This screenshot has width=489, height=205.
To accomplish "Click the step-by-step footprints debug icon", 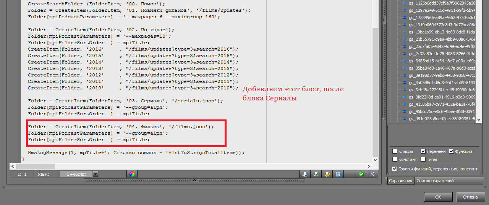I will click(327, 174).
